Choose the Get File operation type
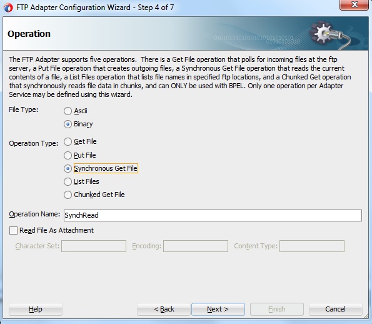Screen dimensions: 372x324 pyautogui.click(x=68, y=142)
